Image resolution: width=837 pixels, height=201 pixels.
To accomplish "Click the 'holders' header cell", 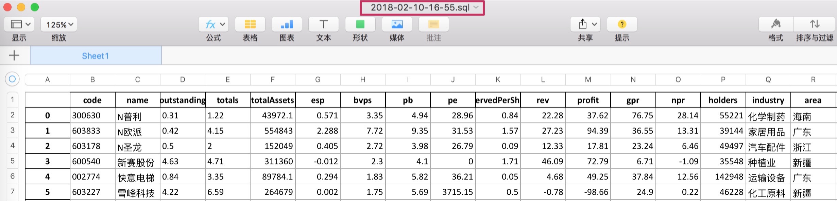I will coord(723,100).
